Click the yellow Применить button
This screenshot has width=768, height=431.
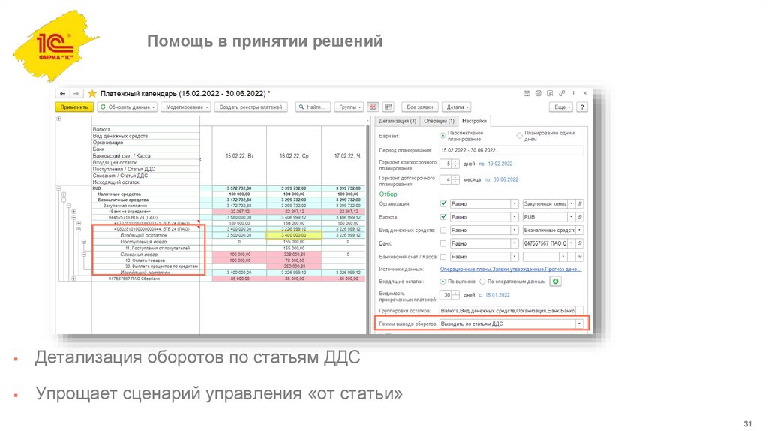tap(74, 107)
